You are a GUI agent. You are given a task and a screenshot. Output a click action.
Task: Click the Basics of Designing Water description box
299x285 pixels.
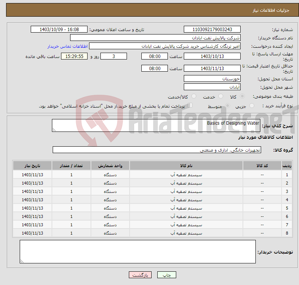156,125
